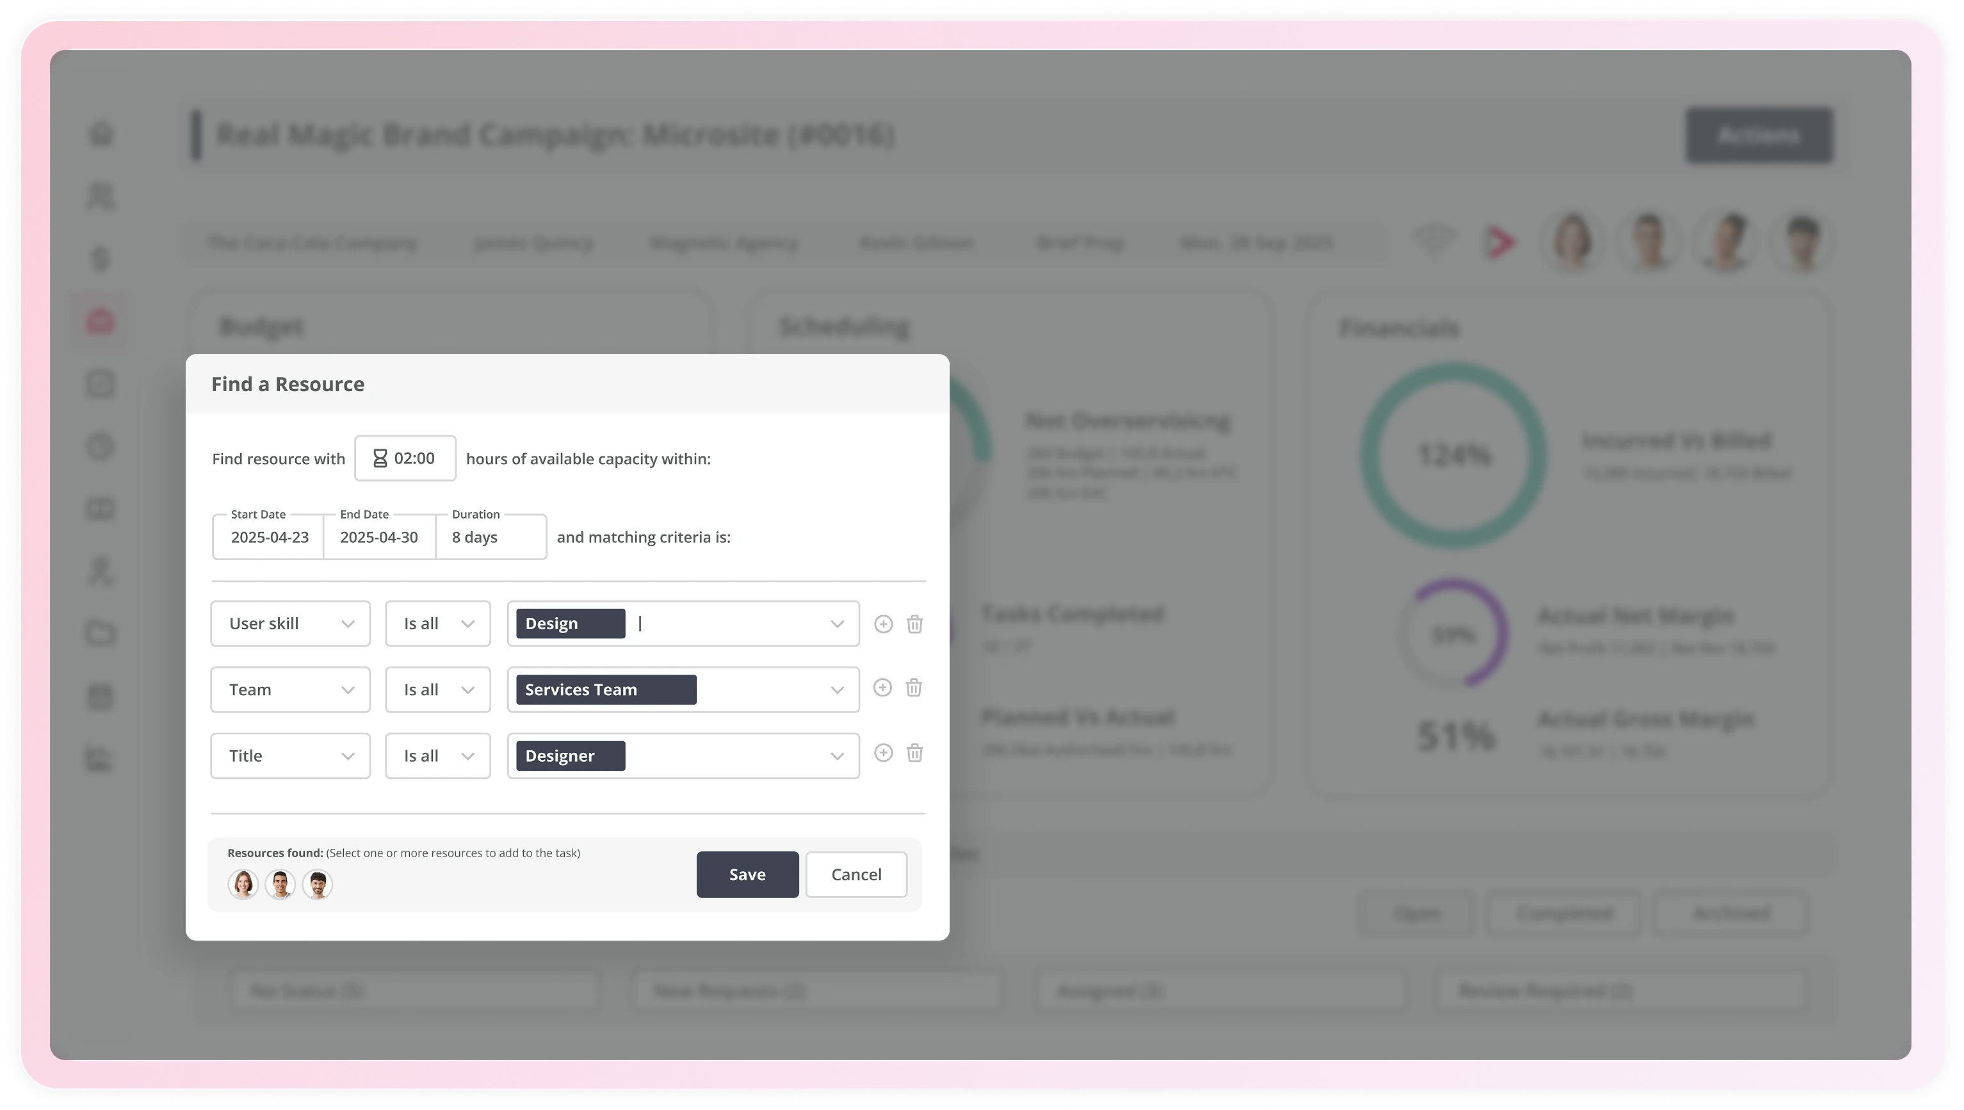
Task: Save the resource search criteria
Action: [747, 874]
